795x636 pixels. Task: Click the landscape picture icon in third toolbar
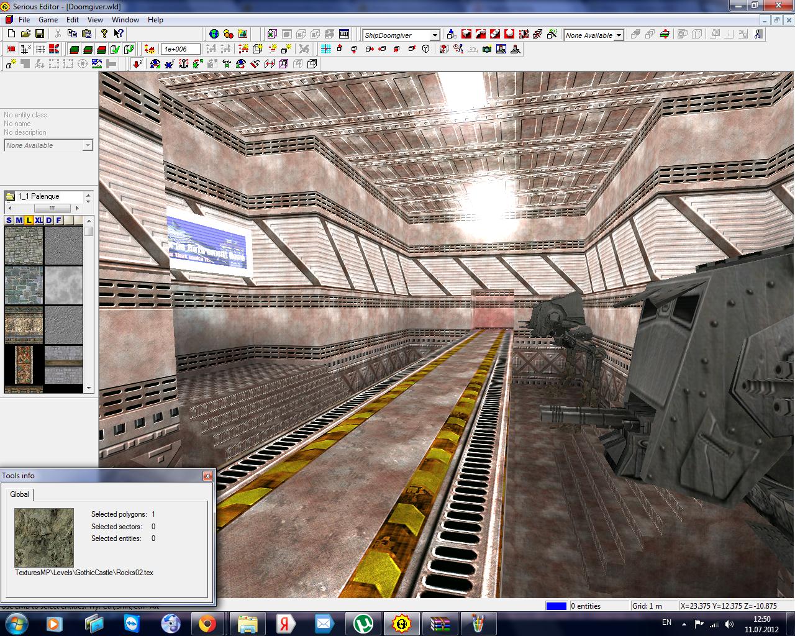point(97,63)
